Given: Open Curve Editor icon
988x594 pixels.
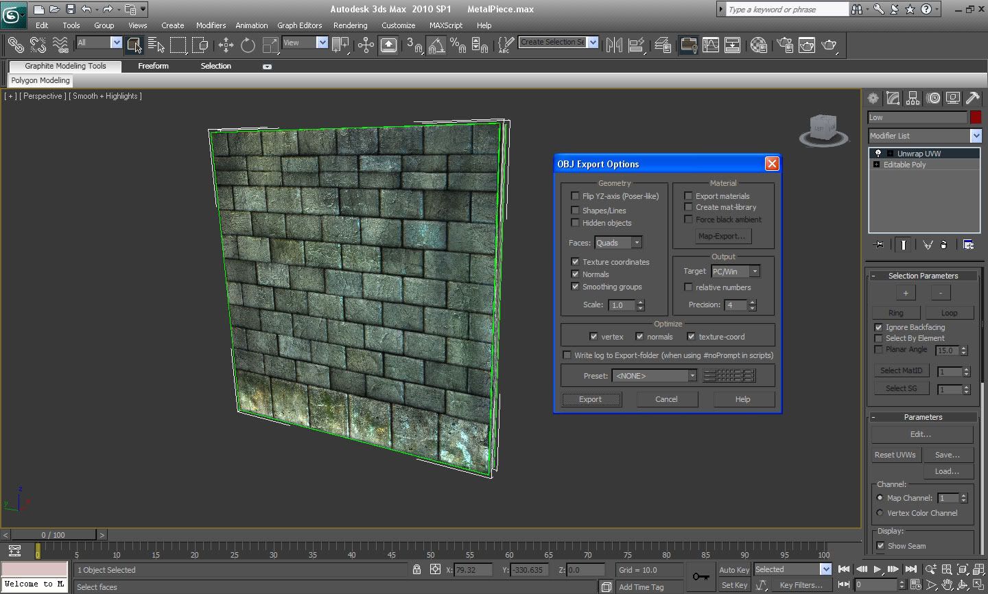Looking at the screenshot, I should (x=711, y=45).
